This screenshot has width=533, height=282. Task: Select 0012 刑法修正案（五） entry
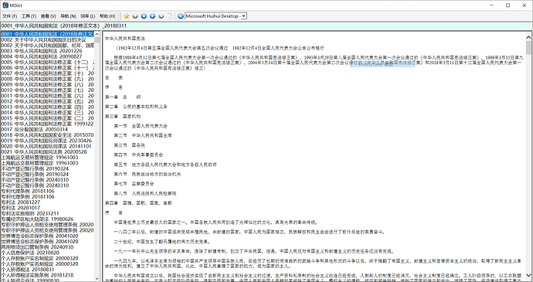point(47,101)
